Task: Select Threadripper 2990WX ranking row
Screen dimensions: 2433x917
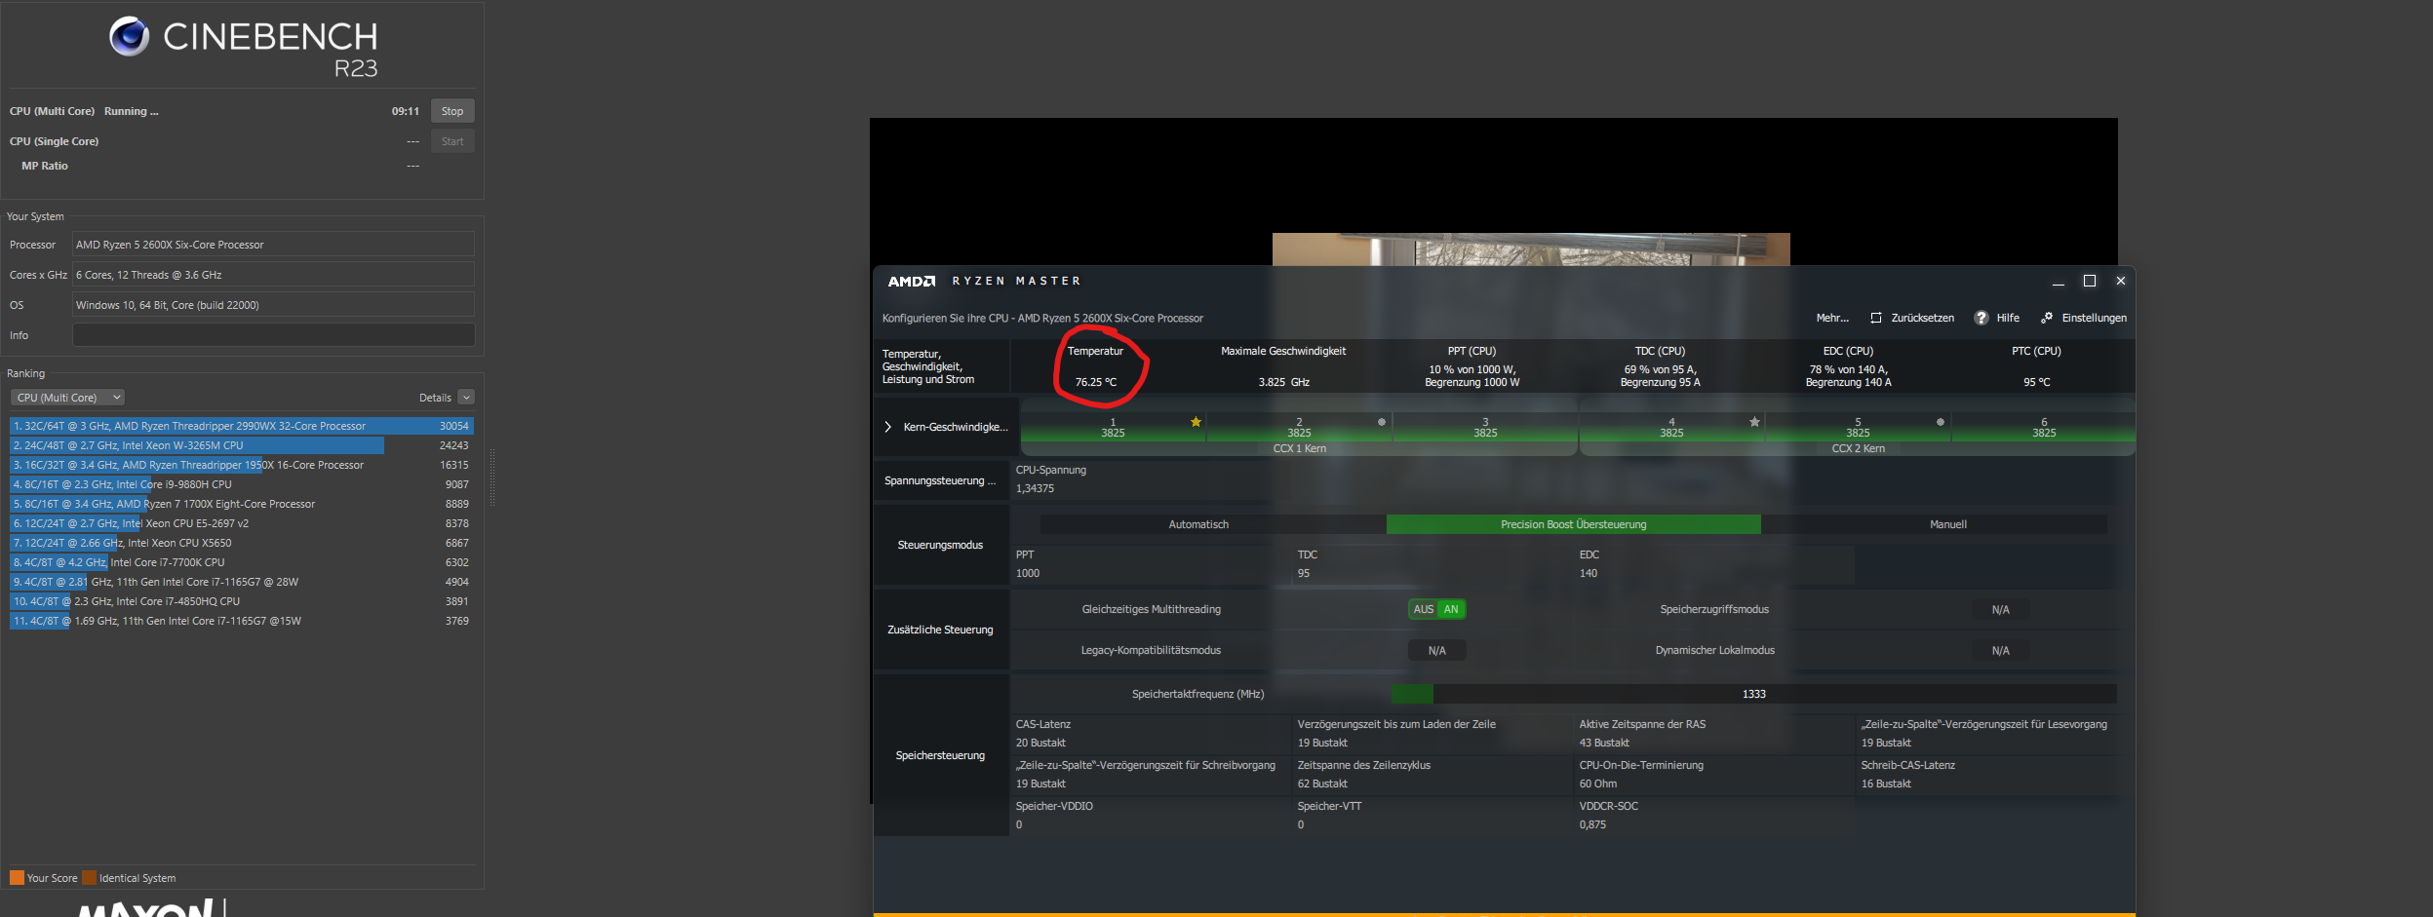Action: click(x=242, y=426)
